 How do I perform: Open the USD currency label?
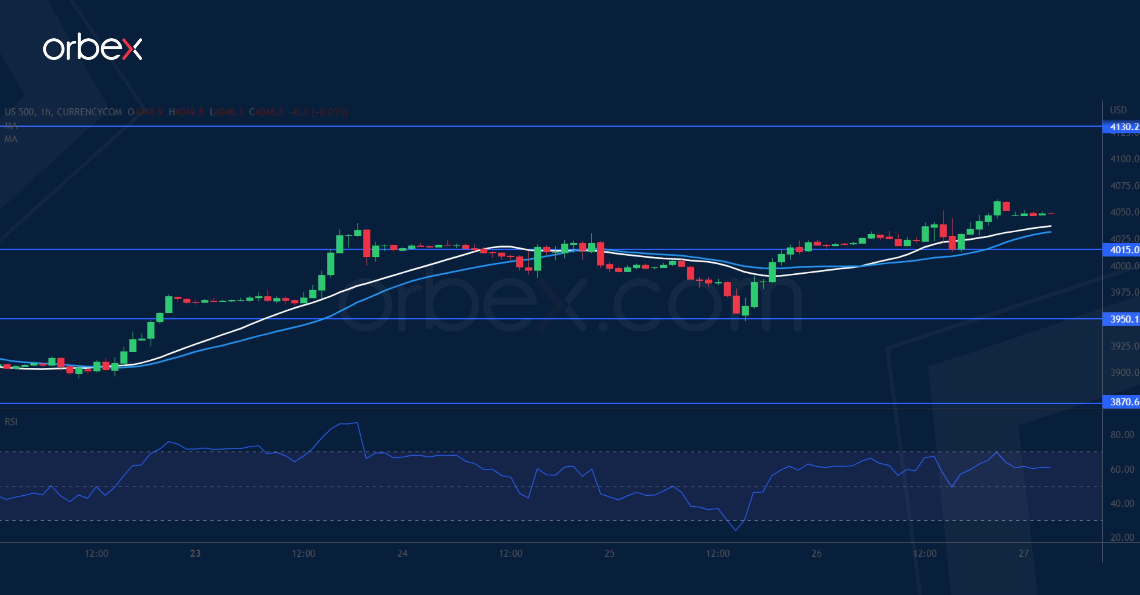pyautogui.click(x=1118, y=110)
